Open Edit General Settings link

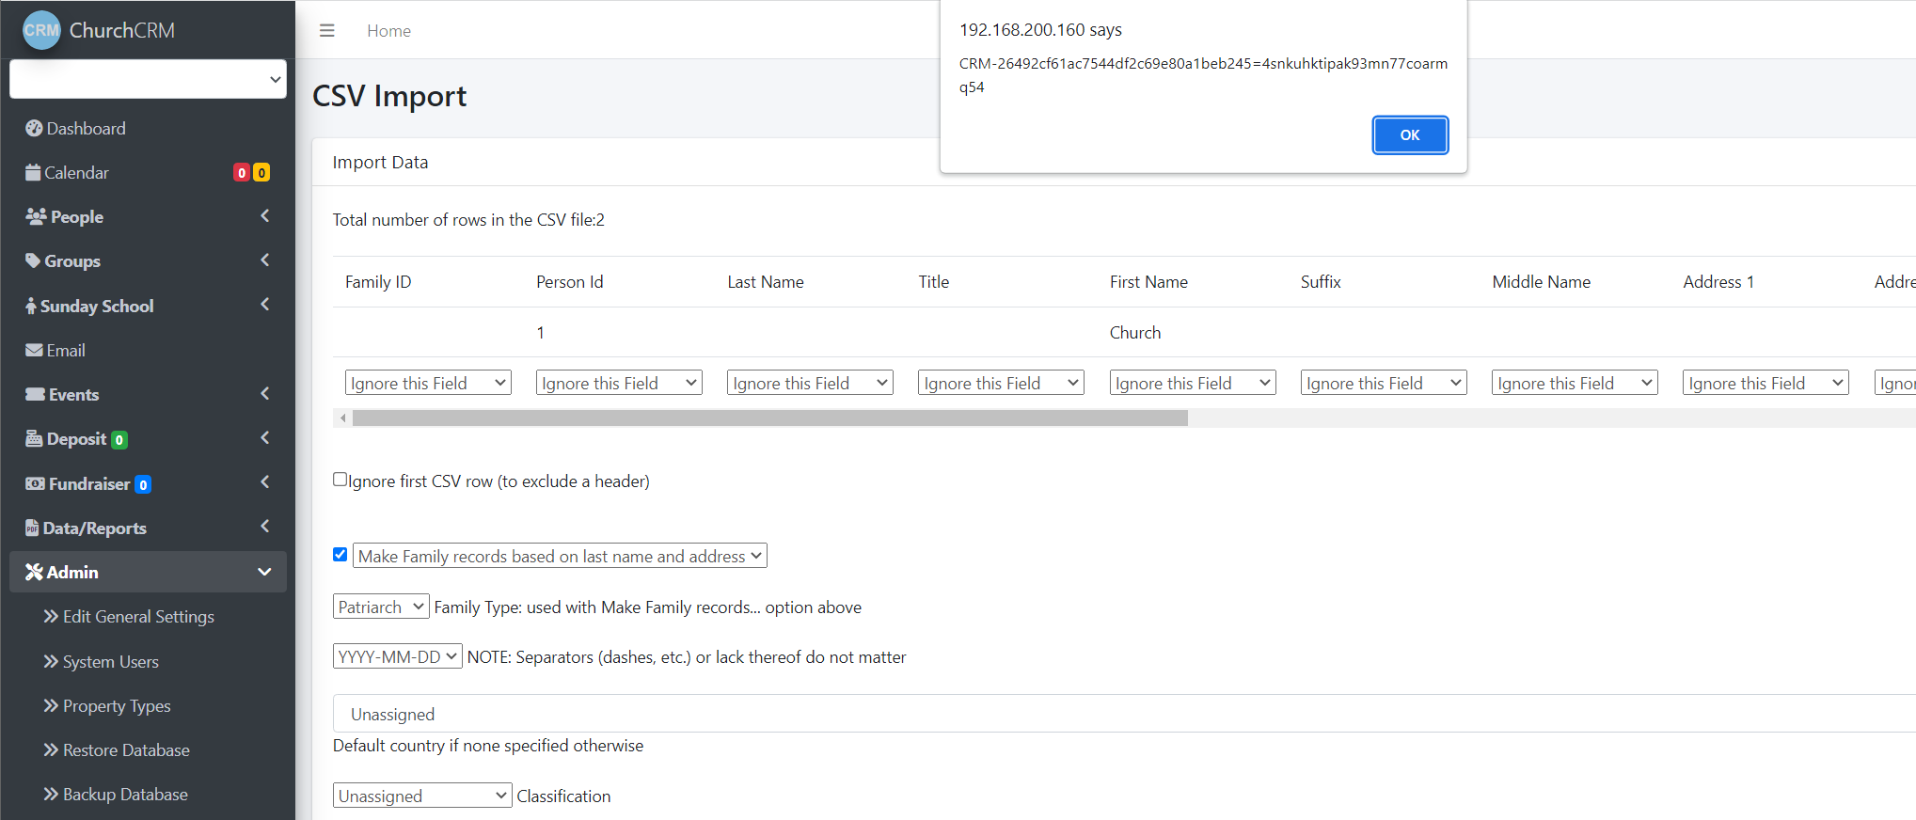tap(138, 617)
